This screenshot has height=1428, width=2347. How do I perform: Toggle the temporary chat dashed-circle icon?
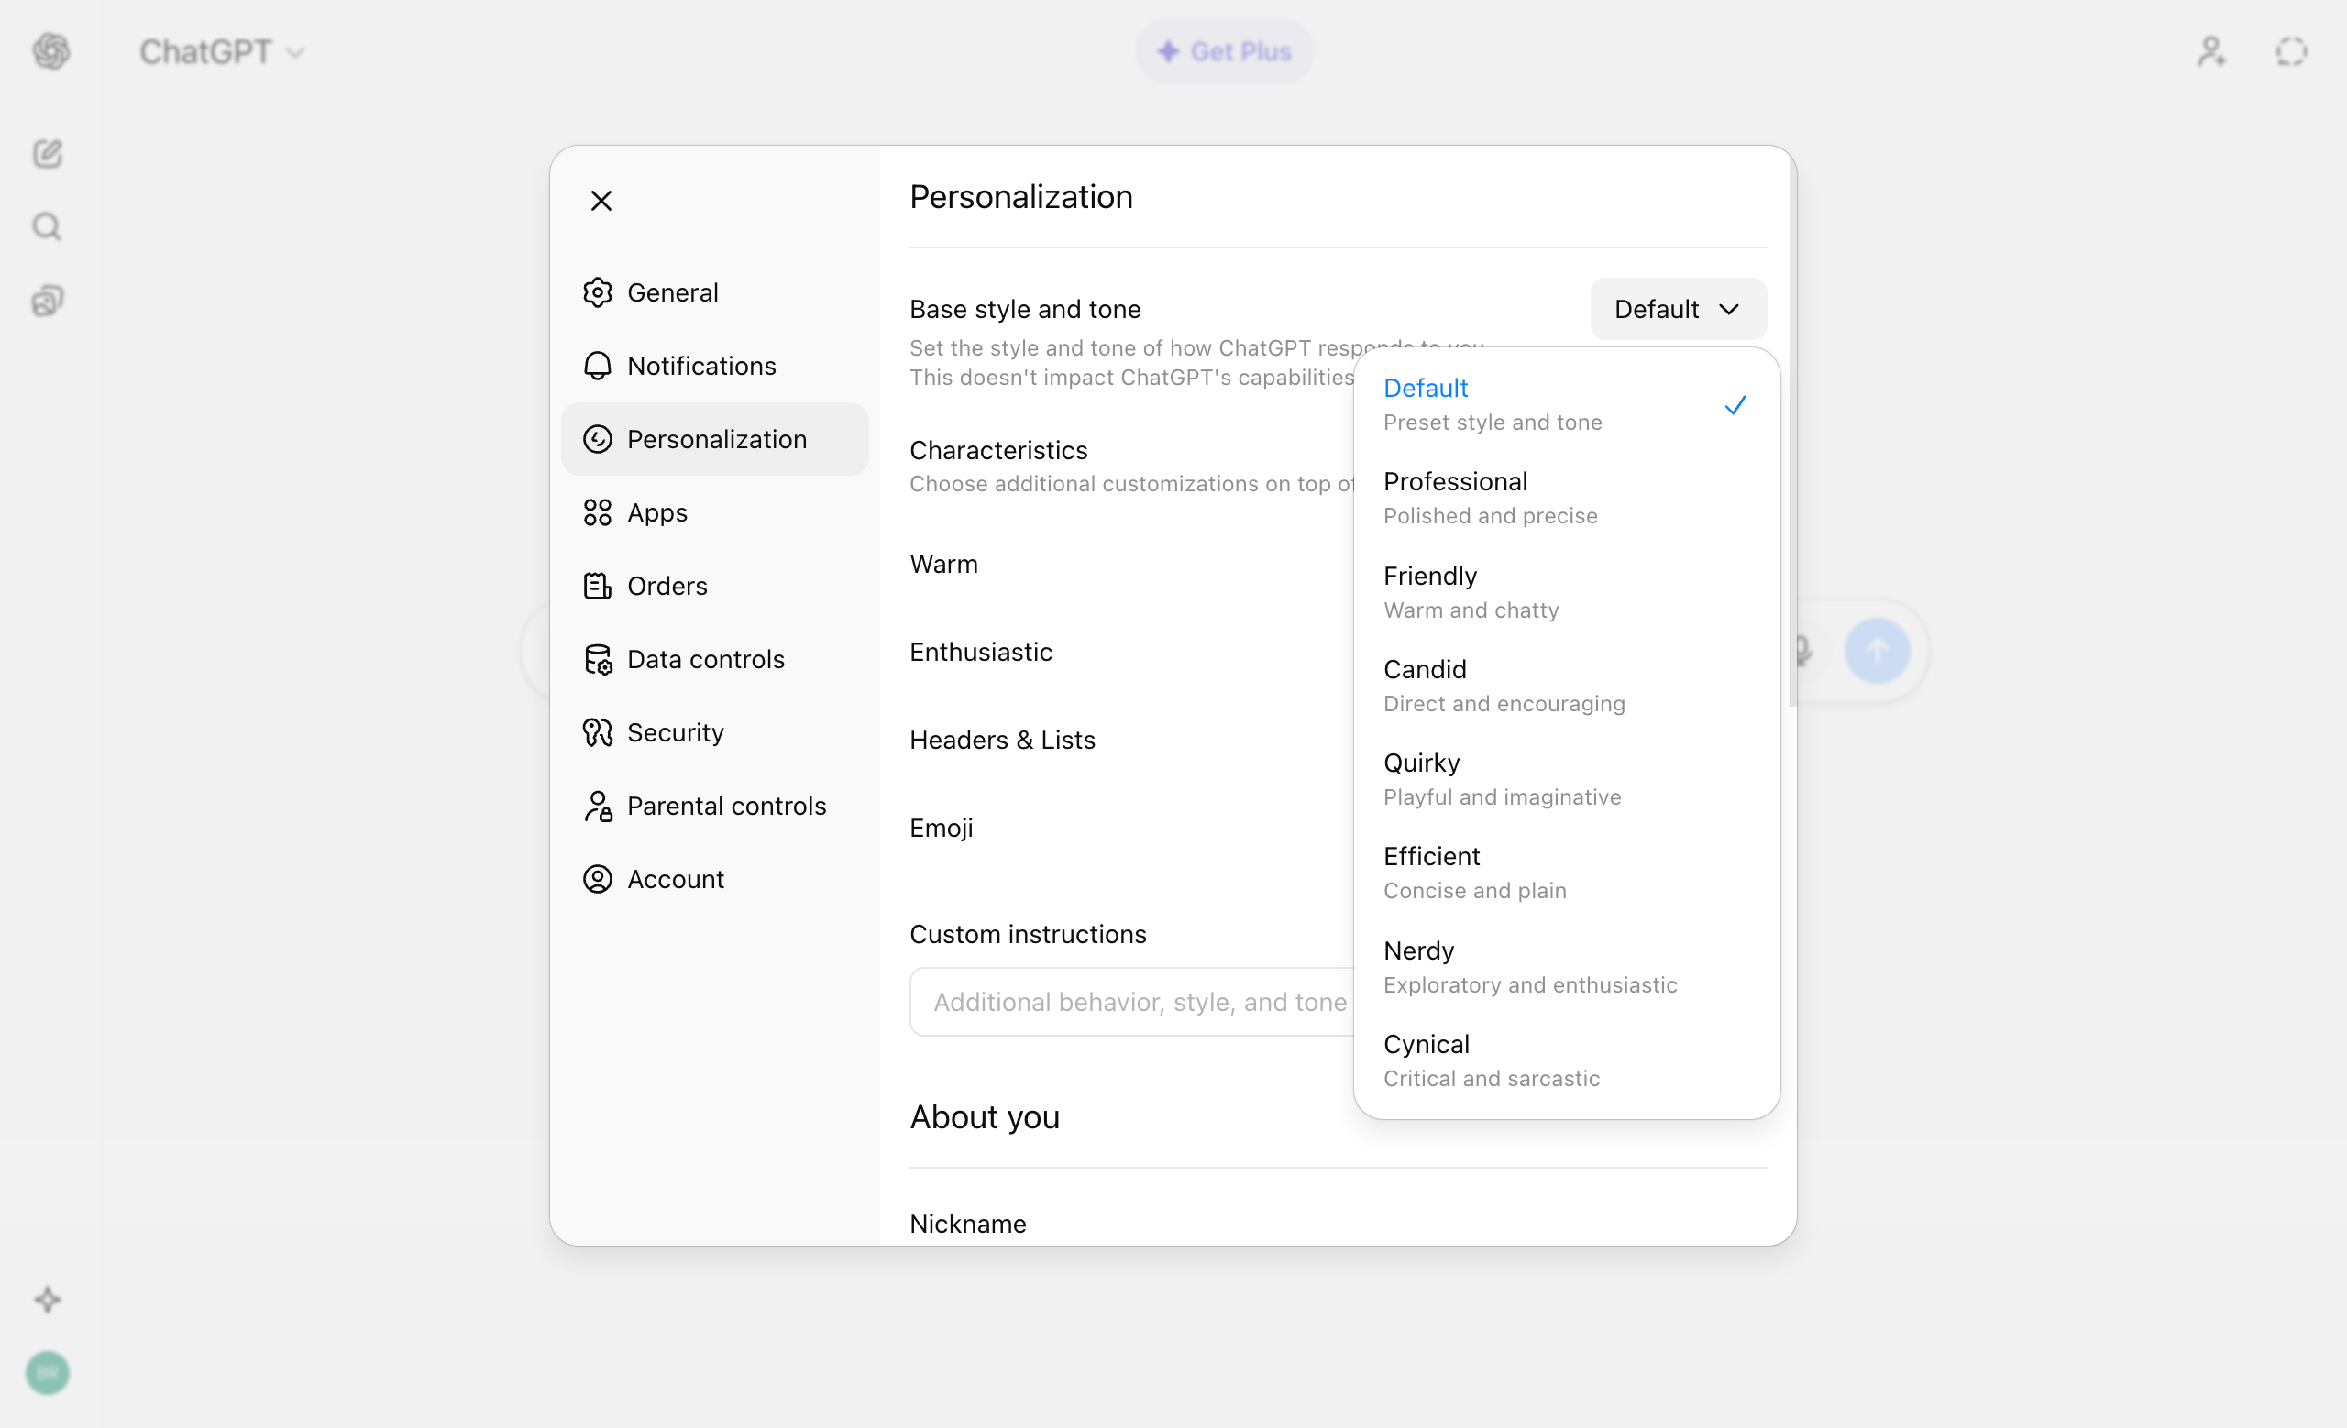pos(2292,51)
